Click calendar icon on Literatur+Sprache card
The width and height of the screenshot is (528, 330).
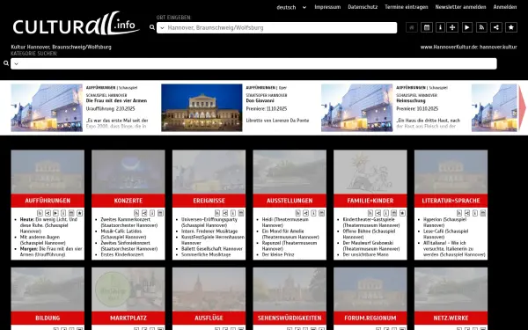pyautogui.click(x=483, y=213)
